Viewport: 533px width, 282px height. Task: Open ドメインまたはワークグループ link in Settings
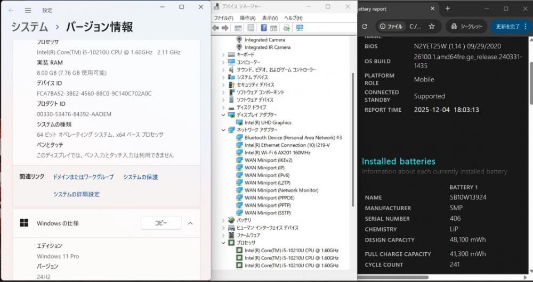click(83, 177)
